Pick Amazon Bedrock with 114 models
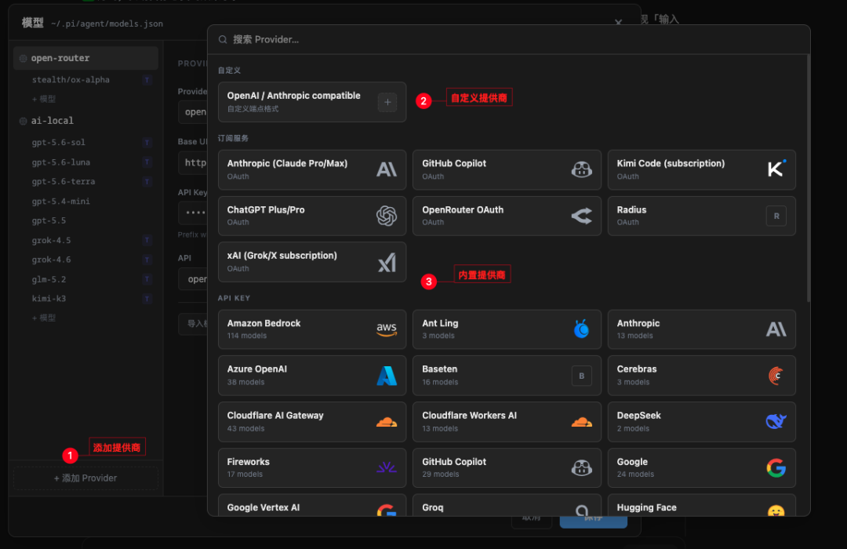 (x=312, y=329)
